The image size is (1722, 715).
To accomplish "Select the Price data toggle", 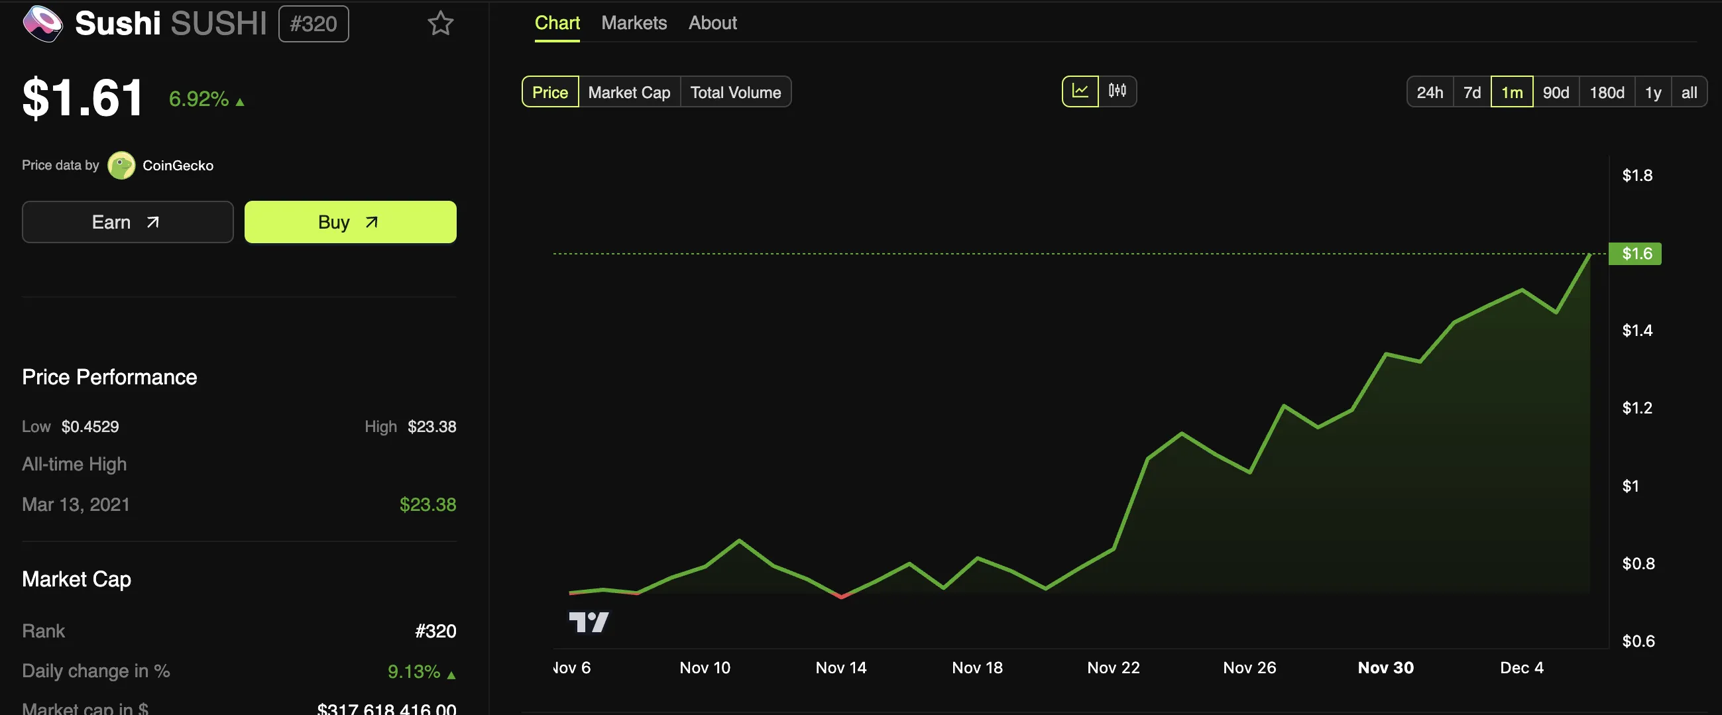I will 549,92.
